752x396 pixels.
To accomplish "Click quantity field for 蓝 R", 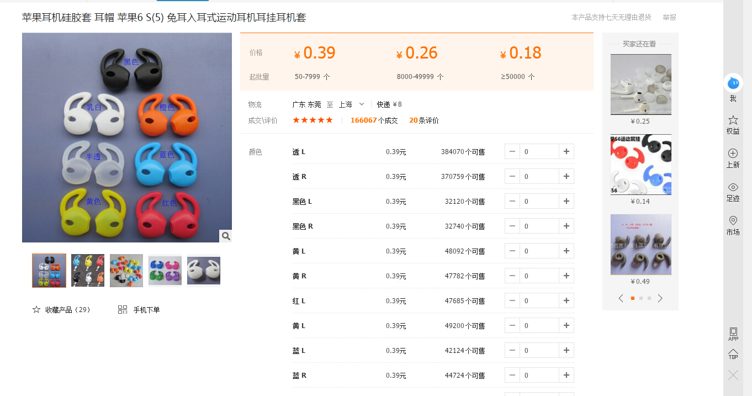I will (x=539, y=375).
